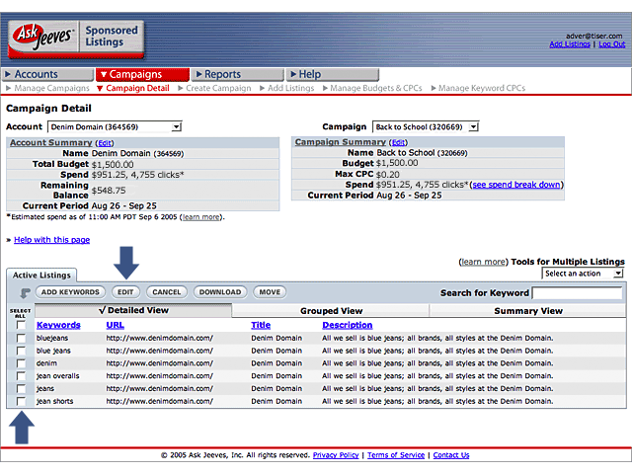Expand the Campaign dropdown Back to School
This screenshot has width=632, height=474.
pyautogui.click(x=426, y=126)
